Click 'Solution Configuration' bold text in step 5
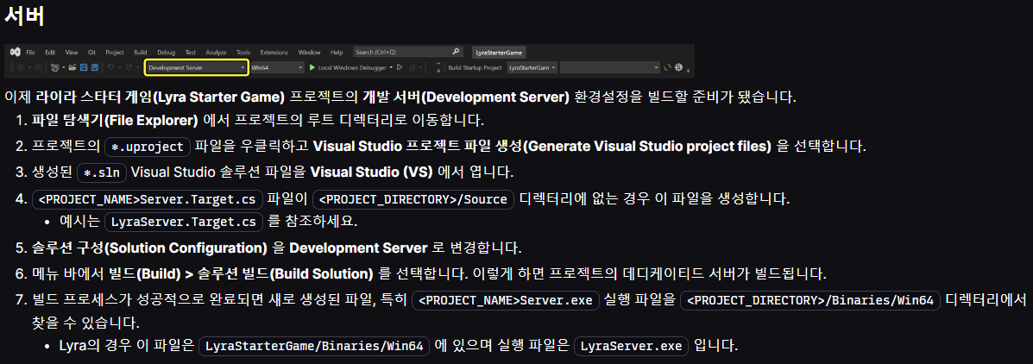The height and width of the screenshot is (364, 1033). pos(186,248)
